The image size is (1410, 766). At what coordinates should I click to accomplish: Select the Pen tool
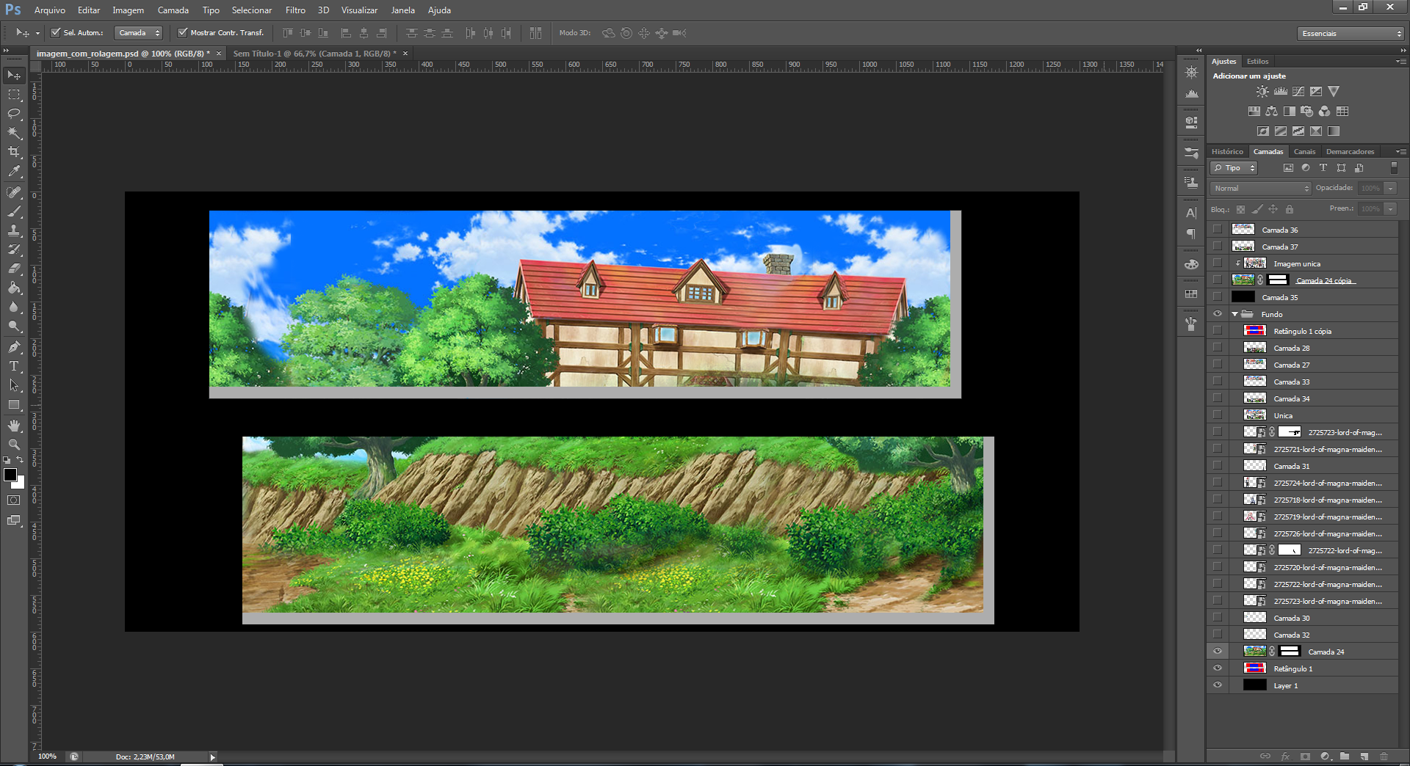point(14,347)
